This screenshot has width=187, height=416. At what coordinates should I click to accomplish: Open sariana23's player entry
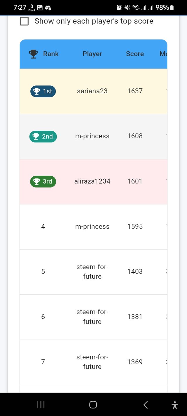(x=92, y=91)
